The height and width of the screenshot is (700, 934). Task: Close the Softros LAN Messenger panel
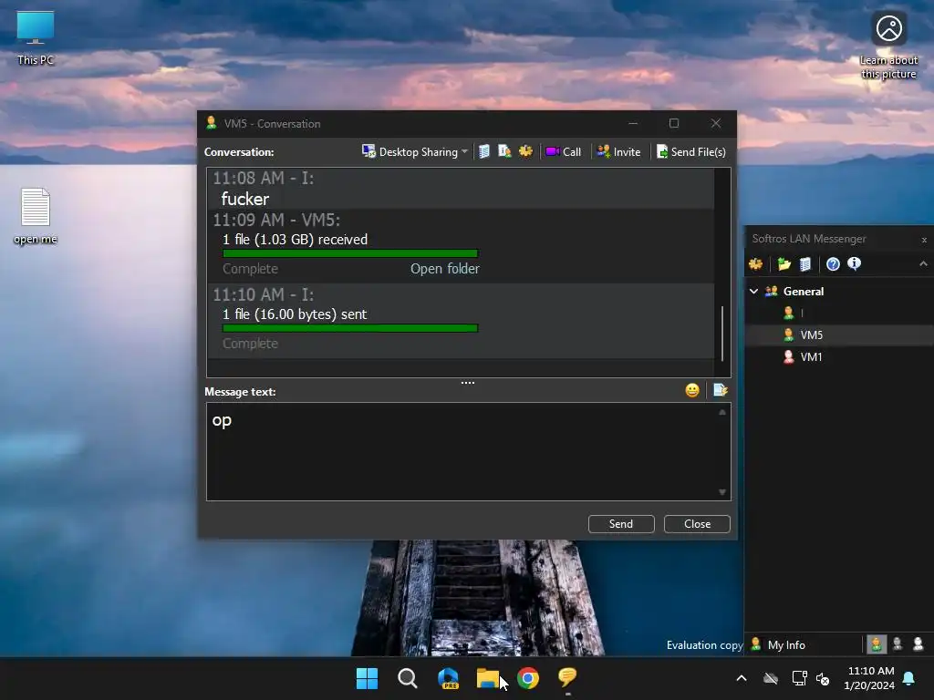point(924,240)
